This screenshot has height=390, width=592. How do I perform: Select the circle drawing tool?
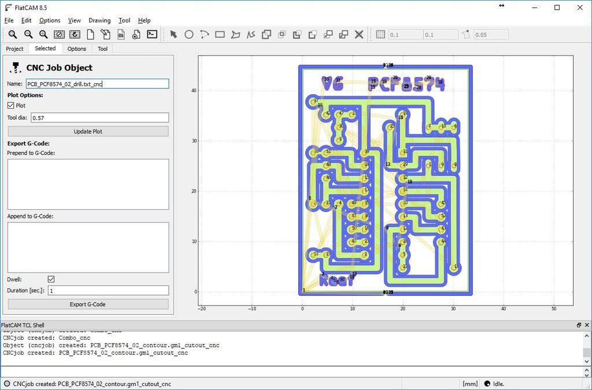click(189, 35)
